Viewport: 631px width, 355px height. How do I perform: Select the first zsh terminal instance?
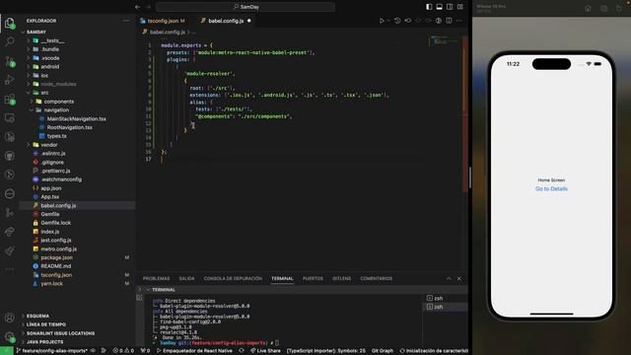(445, 298)
